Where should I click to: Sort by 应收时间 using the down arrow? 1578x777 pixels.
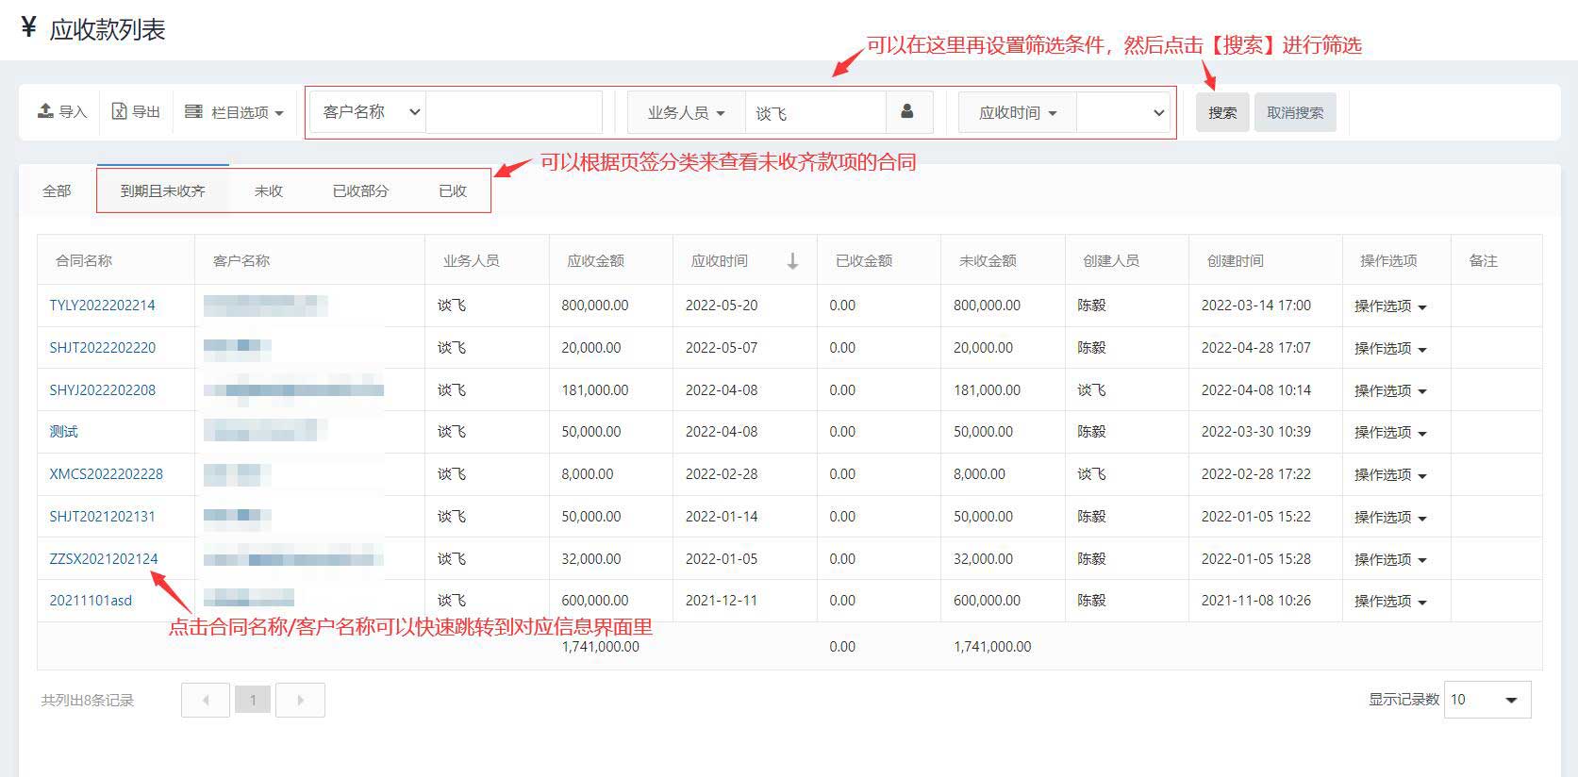(792, 261)
